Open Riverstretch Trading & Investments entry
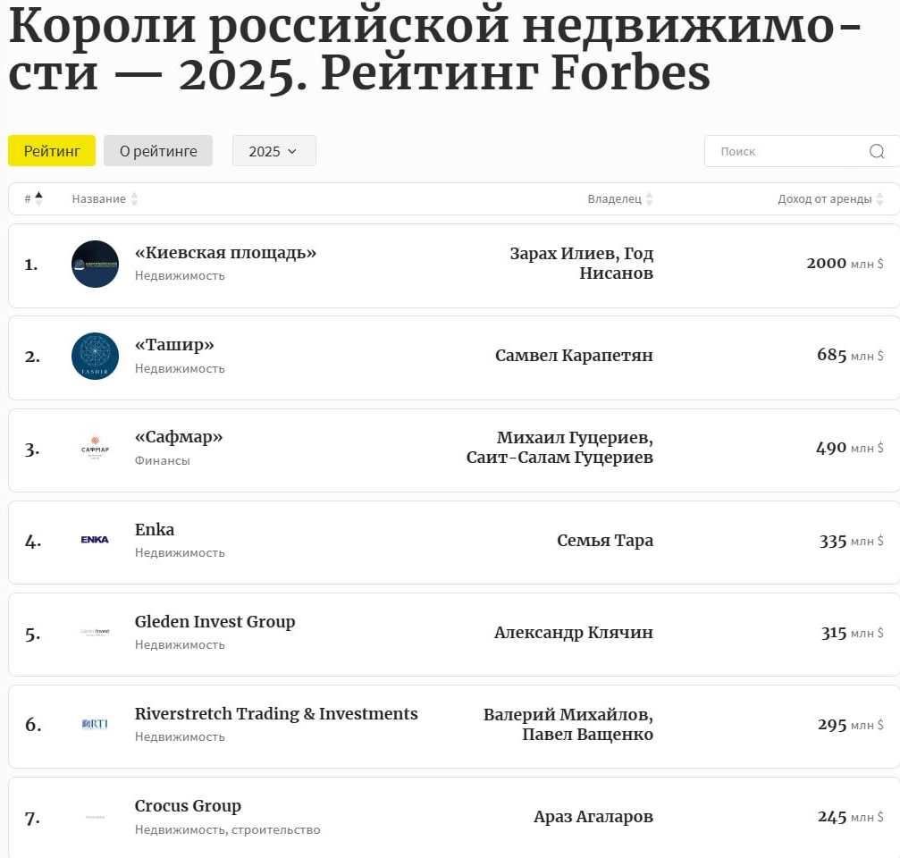Screen dimensions: 900x858 276,713
